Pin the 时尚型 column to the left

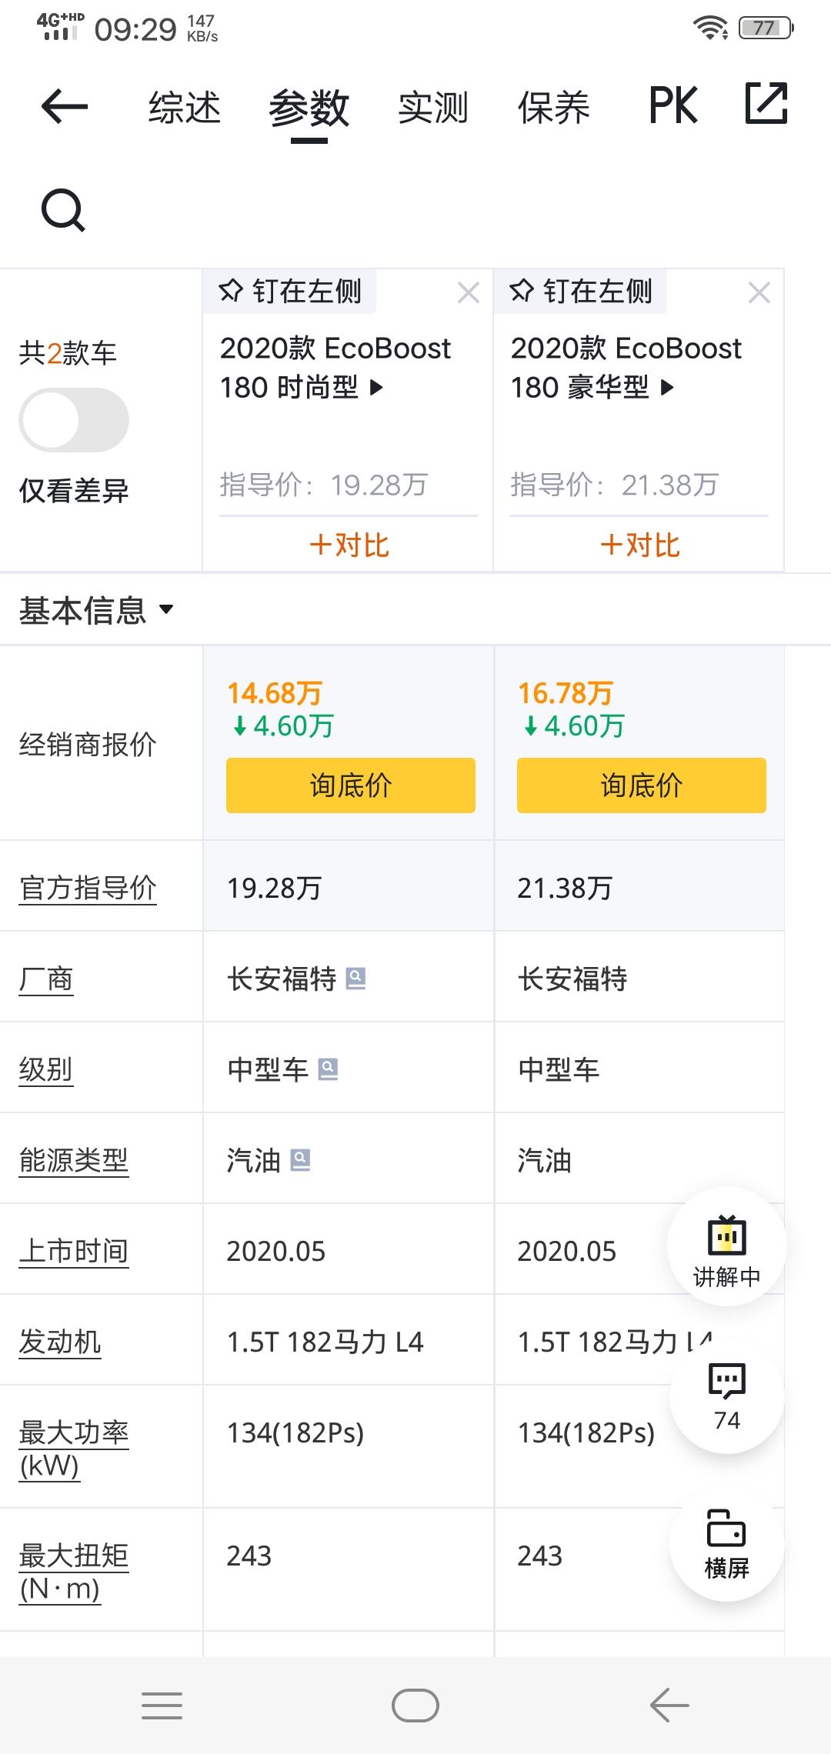click(x=290, y=292)
